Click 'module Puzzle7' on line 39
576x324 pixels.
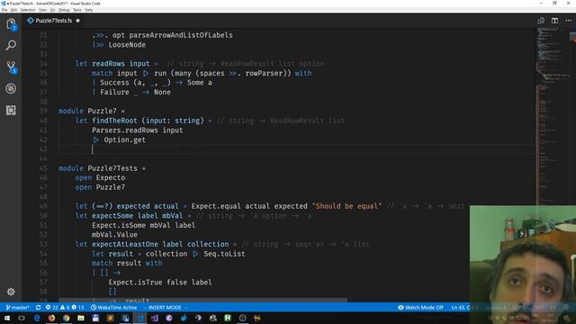coord(87,111)
